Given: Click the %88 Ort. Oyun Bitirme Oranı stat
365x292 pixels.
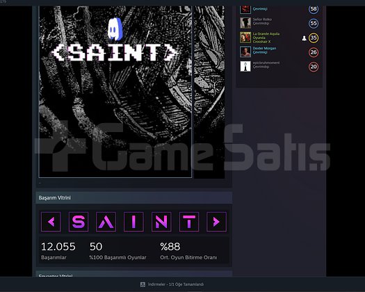Looking at the screenshot, I should tap(188, 251).
